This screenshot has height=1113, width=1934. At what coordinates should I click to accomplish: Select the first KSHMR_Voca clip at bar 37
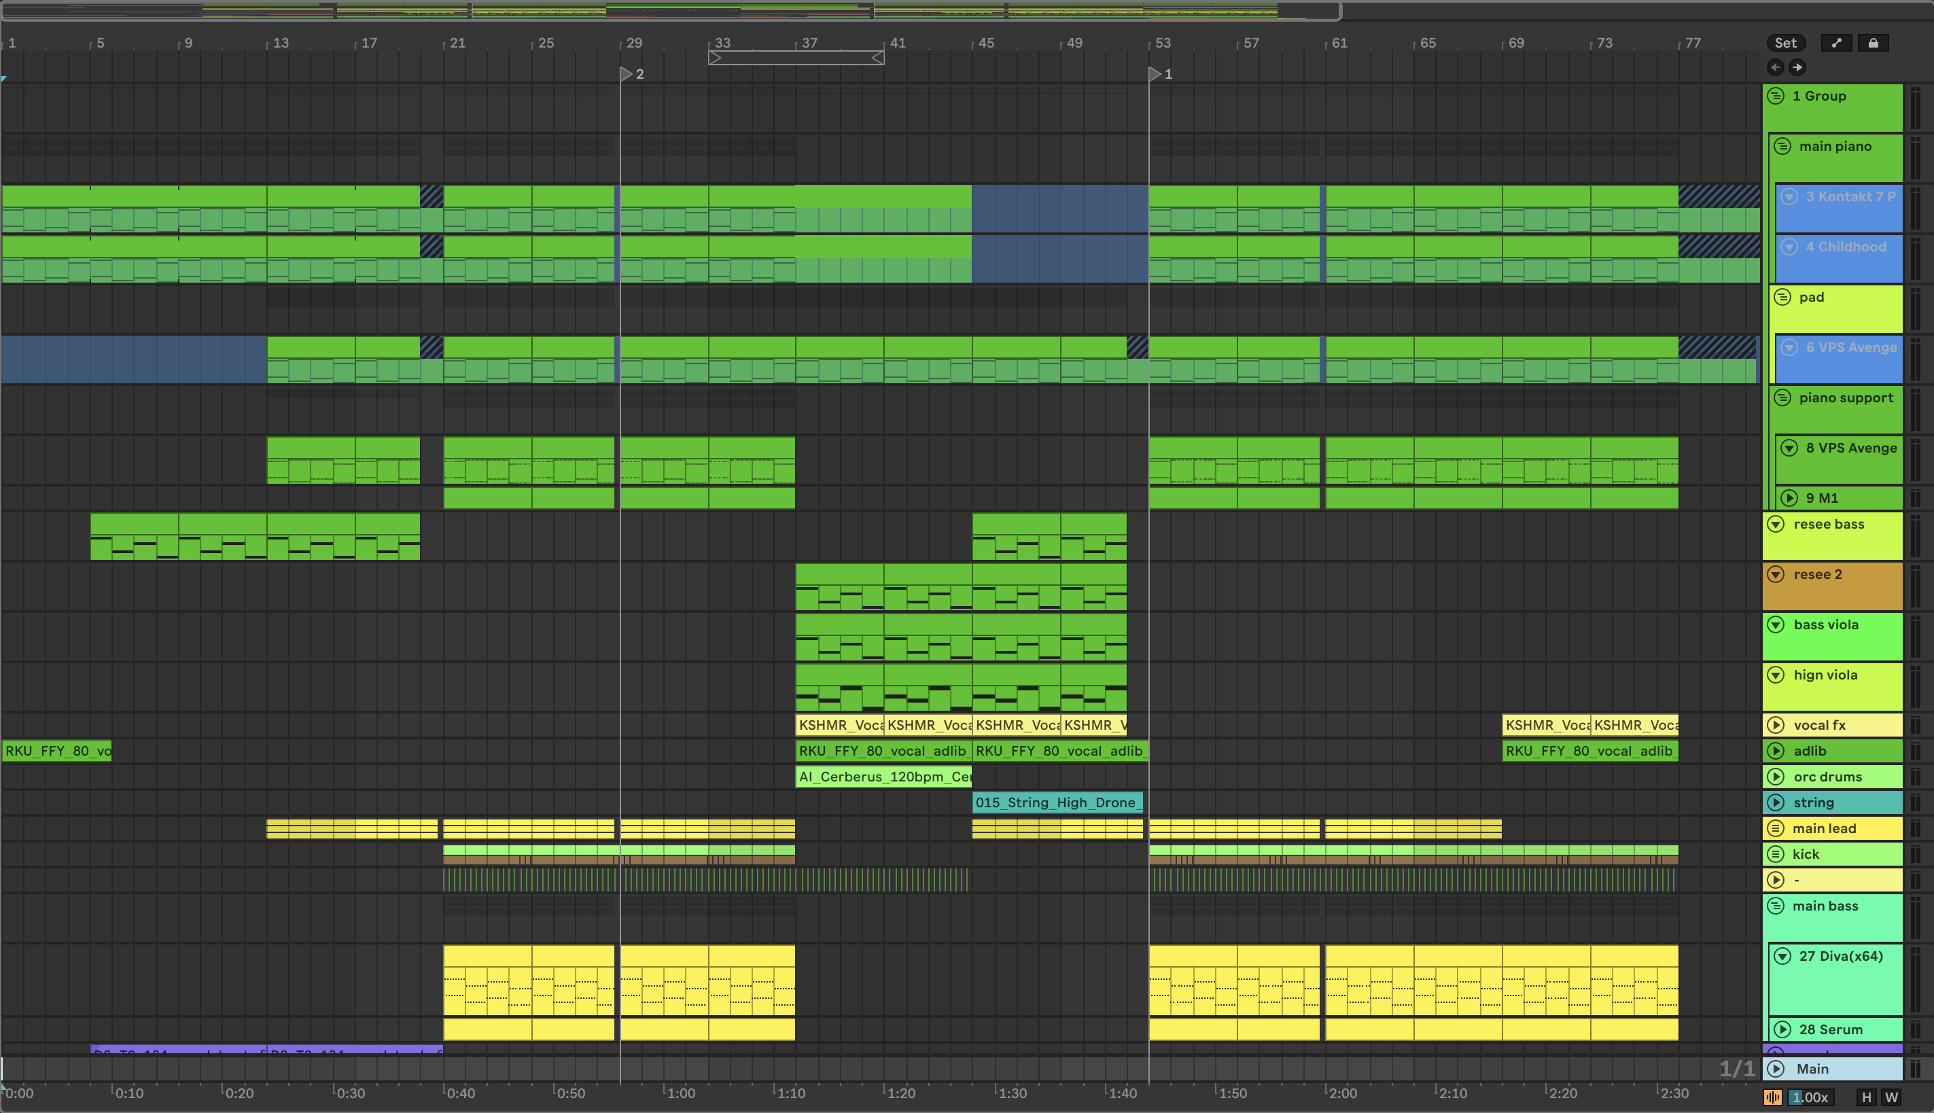click(839, 726)
